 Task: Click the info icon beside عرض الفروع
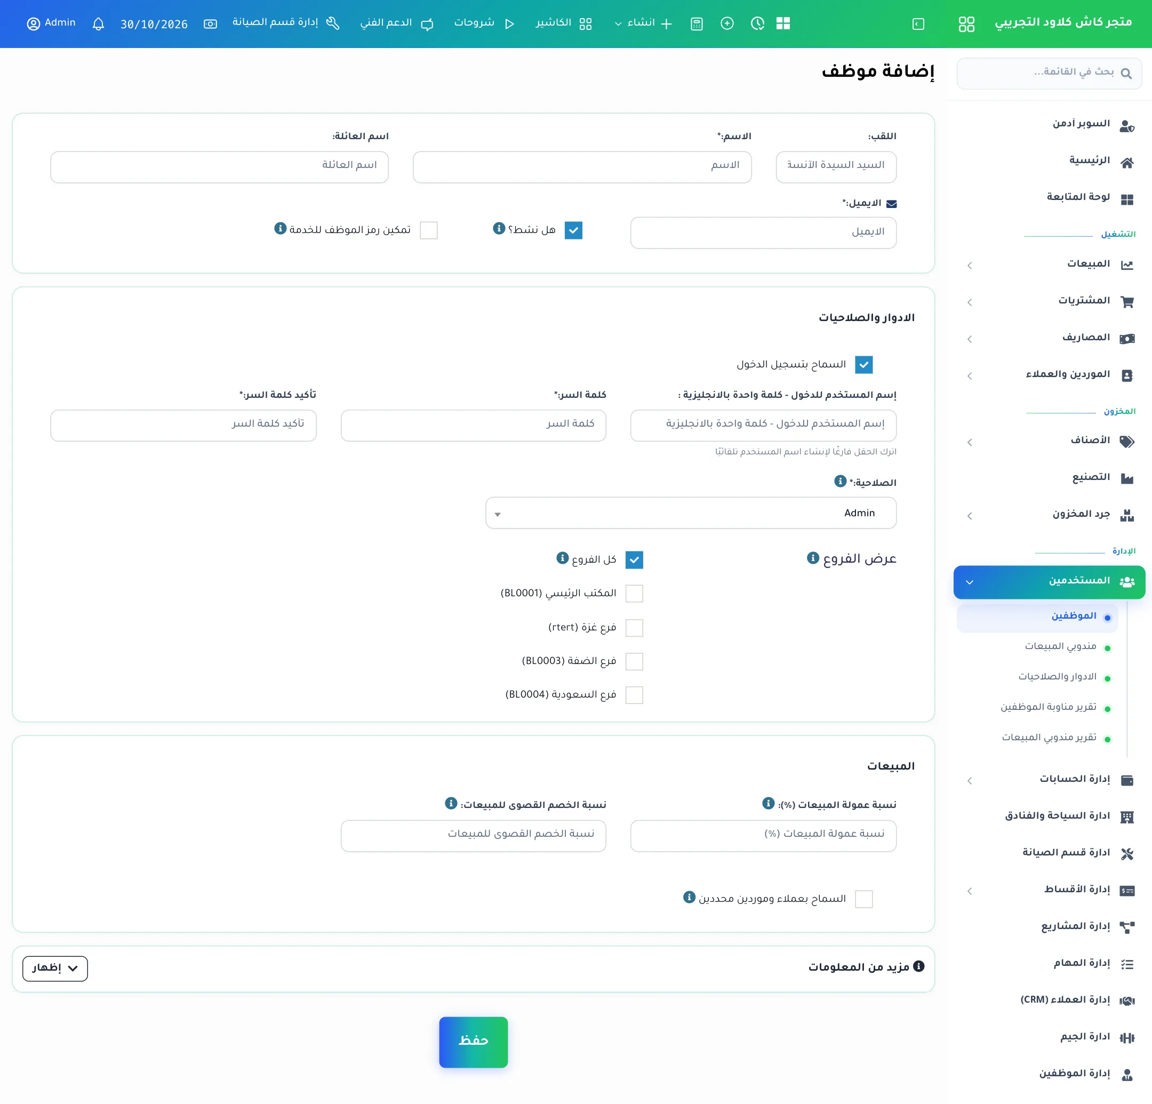click(813, 557)
